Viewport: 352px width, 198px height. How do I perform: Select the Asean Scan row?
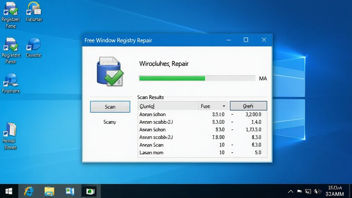point(202,145)
